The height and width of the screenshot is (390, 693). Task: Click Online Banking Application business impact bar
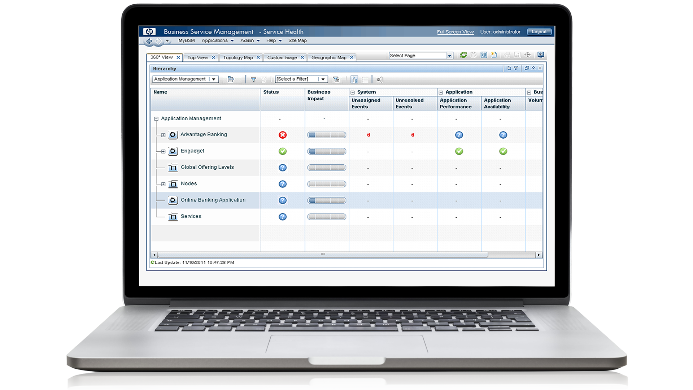pyautogui.click(x=327, y=200)
